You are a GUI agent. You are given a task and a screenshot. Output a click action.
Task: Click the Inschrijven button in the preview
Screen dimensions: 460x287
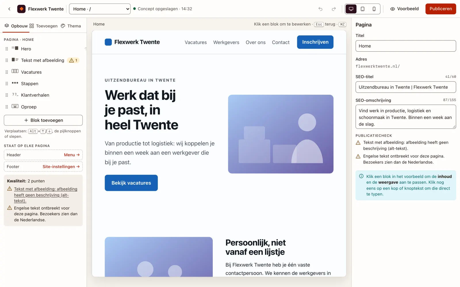tap(315, 42)
